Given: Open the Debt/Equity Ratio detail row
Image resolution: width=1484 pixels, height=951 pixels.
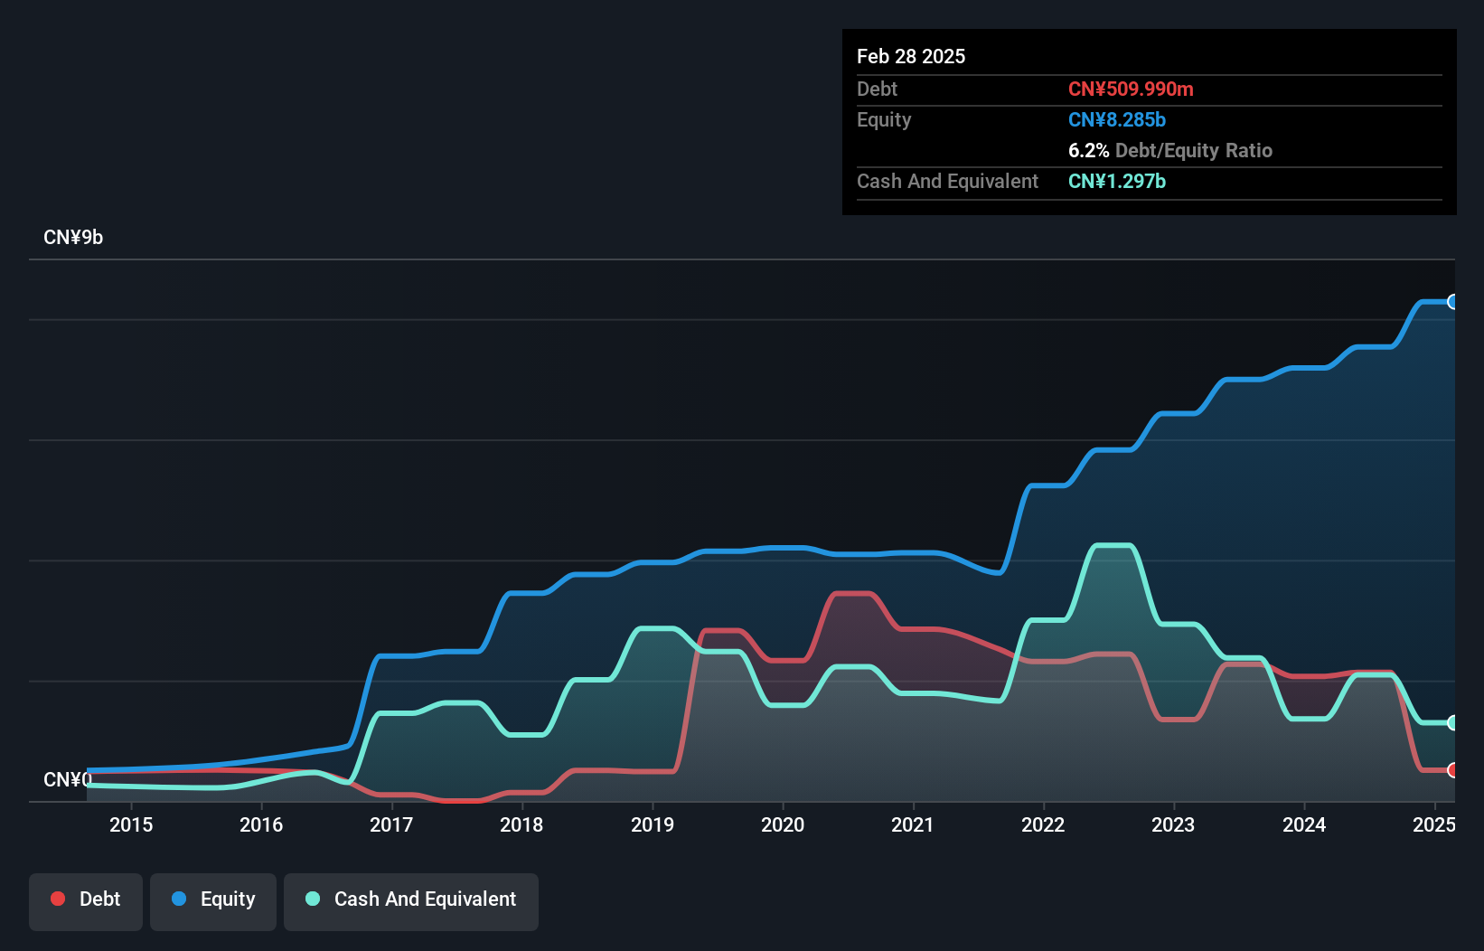Looking at the screenshot, I should [x=1170, y=150].
